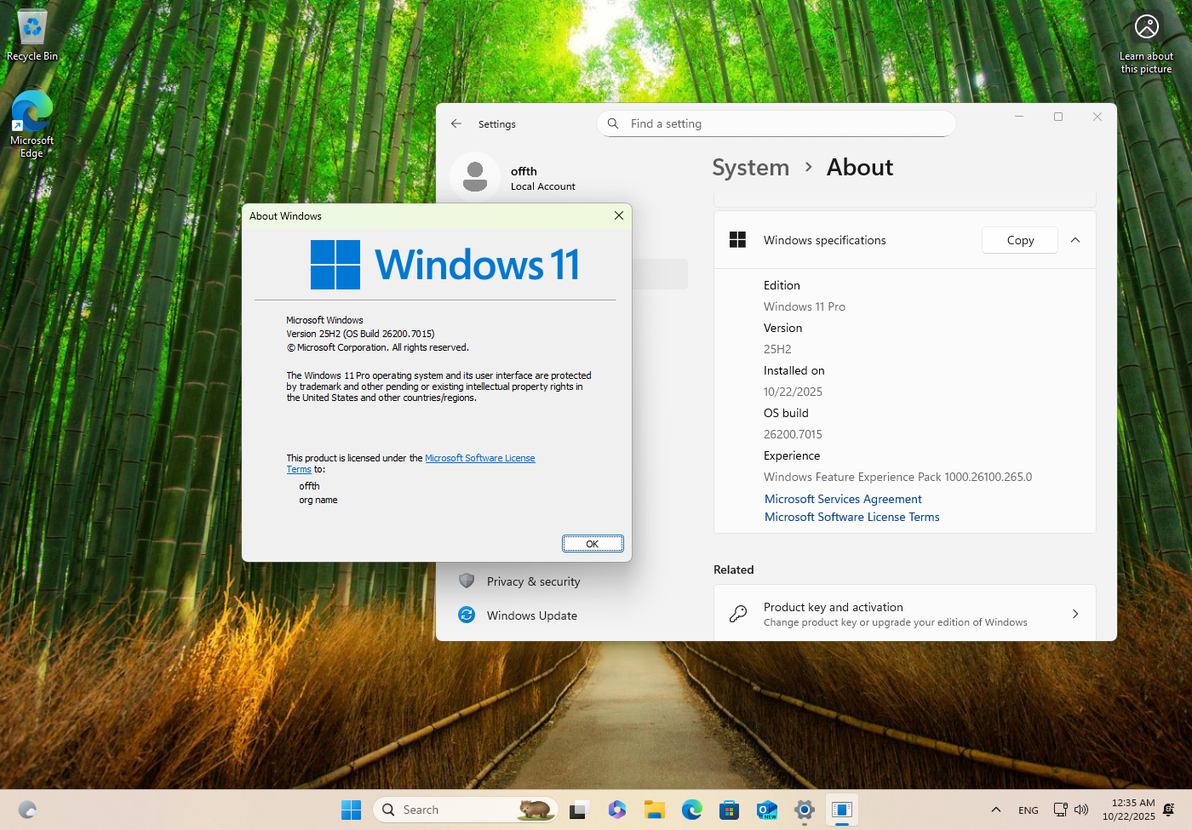The width and height of the screenshot is (1192, 830).
Task: Launch Microsoft Store from the taskbar
Action: pos(729,810)
